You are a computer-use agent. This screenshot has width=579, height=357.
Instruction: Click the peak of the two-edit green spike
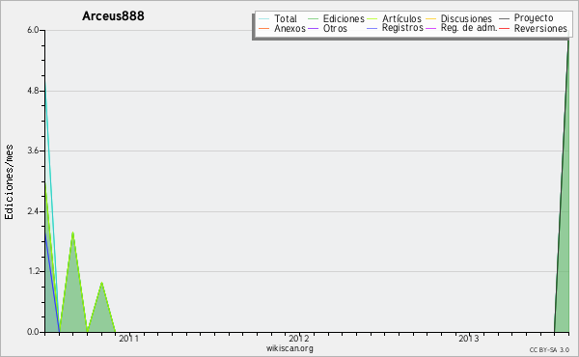tap(73, 233)
